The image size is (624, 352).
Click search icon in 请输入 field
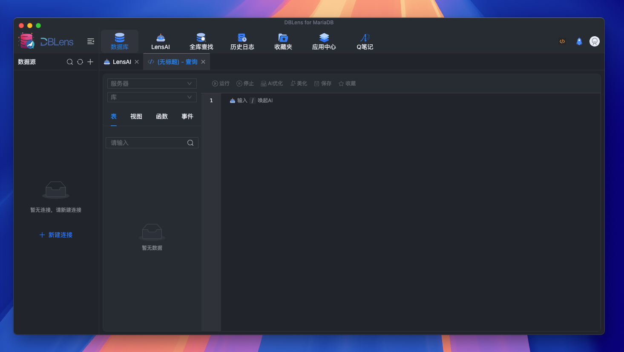click(190, 143)
